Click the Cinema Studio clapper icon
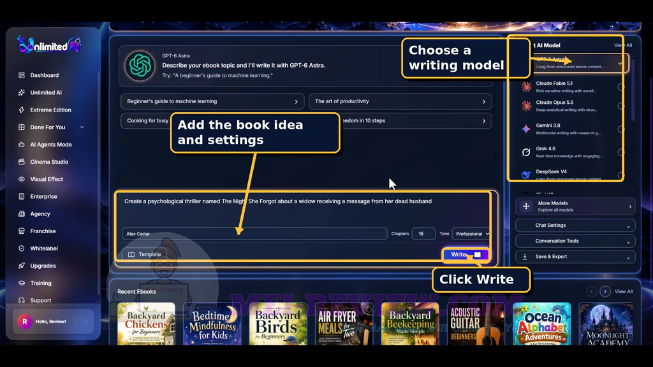The height and width of the screenshot is (367, 653). coord(22,162)
